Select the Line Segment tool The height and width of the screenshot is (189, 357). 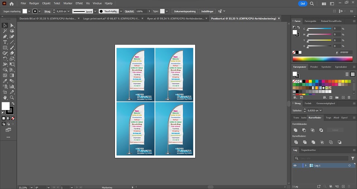(12, 42)
